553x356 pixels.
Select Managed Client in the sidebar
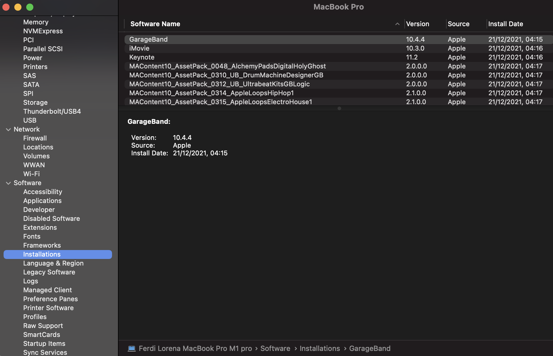pos(47,290)
